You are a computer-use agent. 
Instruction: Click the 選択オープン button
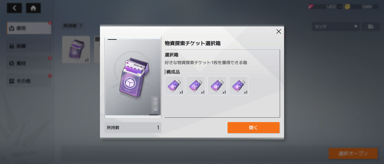pyautogui.click(x=353, y=154)
